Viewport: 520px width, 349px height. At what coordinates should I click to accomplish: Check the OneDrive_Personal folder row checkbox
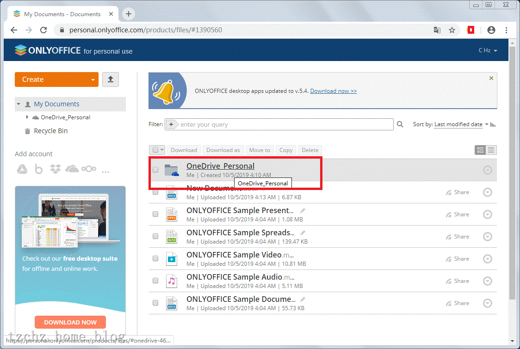(x=155, y=170)
